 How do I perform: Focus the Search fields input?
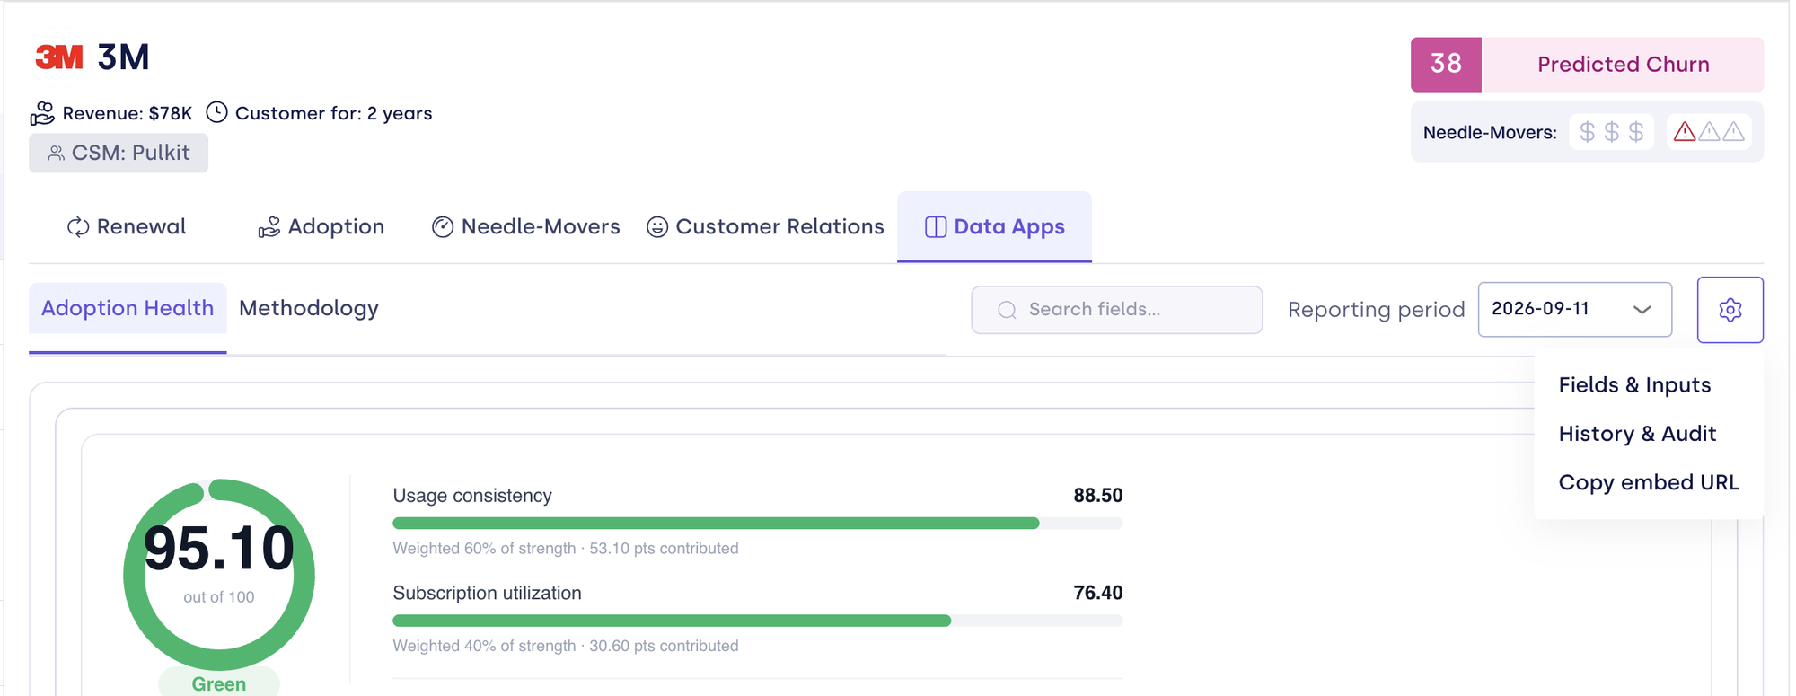pos(1116,310)
